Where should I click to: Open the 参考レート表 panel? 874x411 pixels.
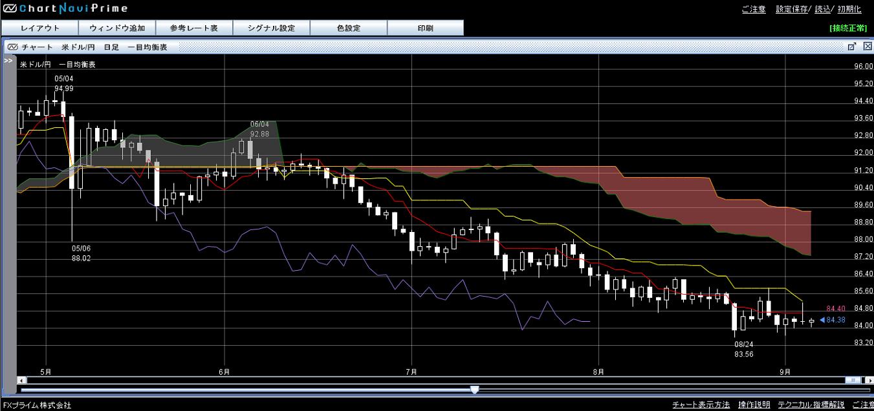click(x=194, y=28)
